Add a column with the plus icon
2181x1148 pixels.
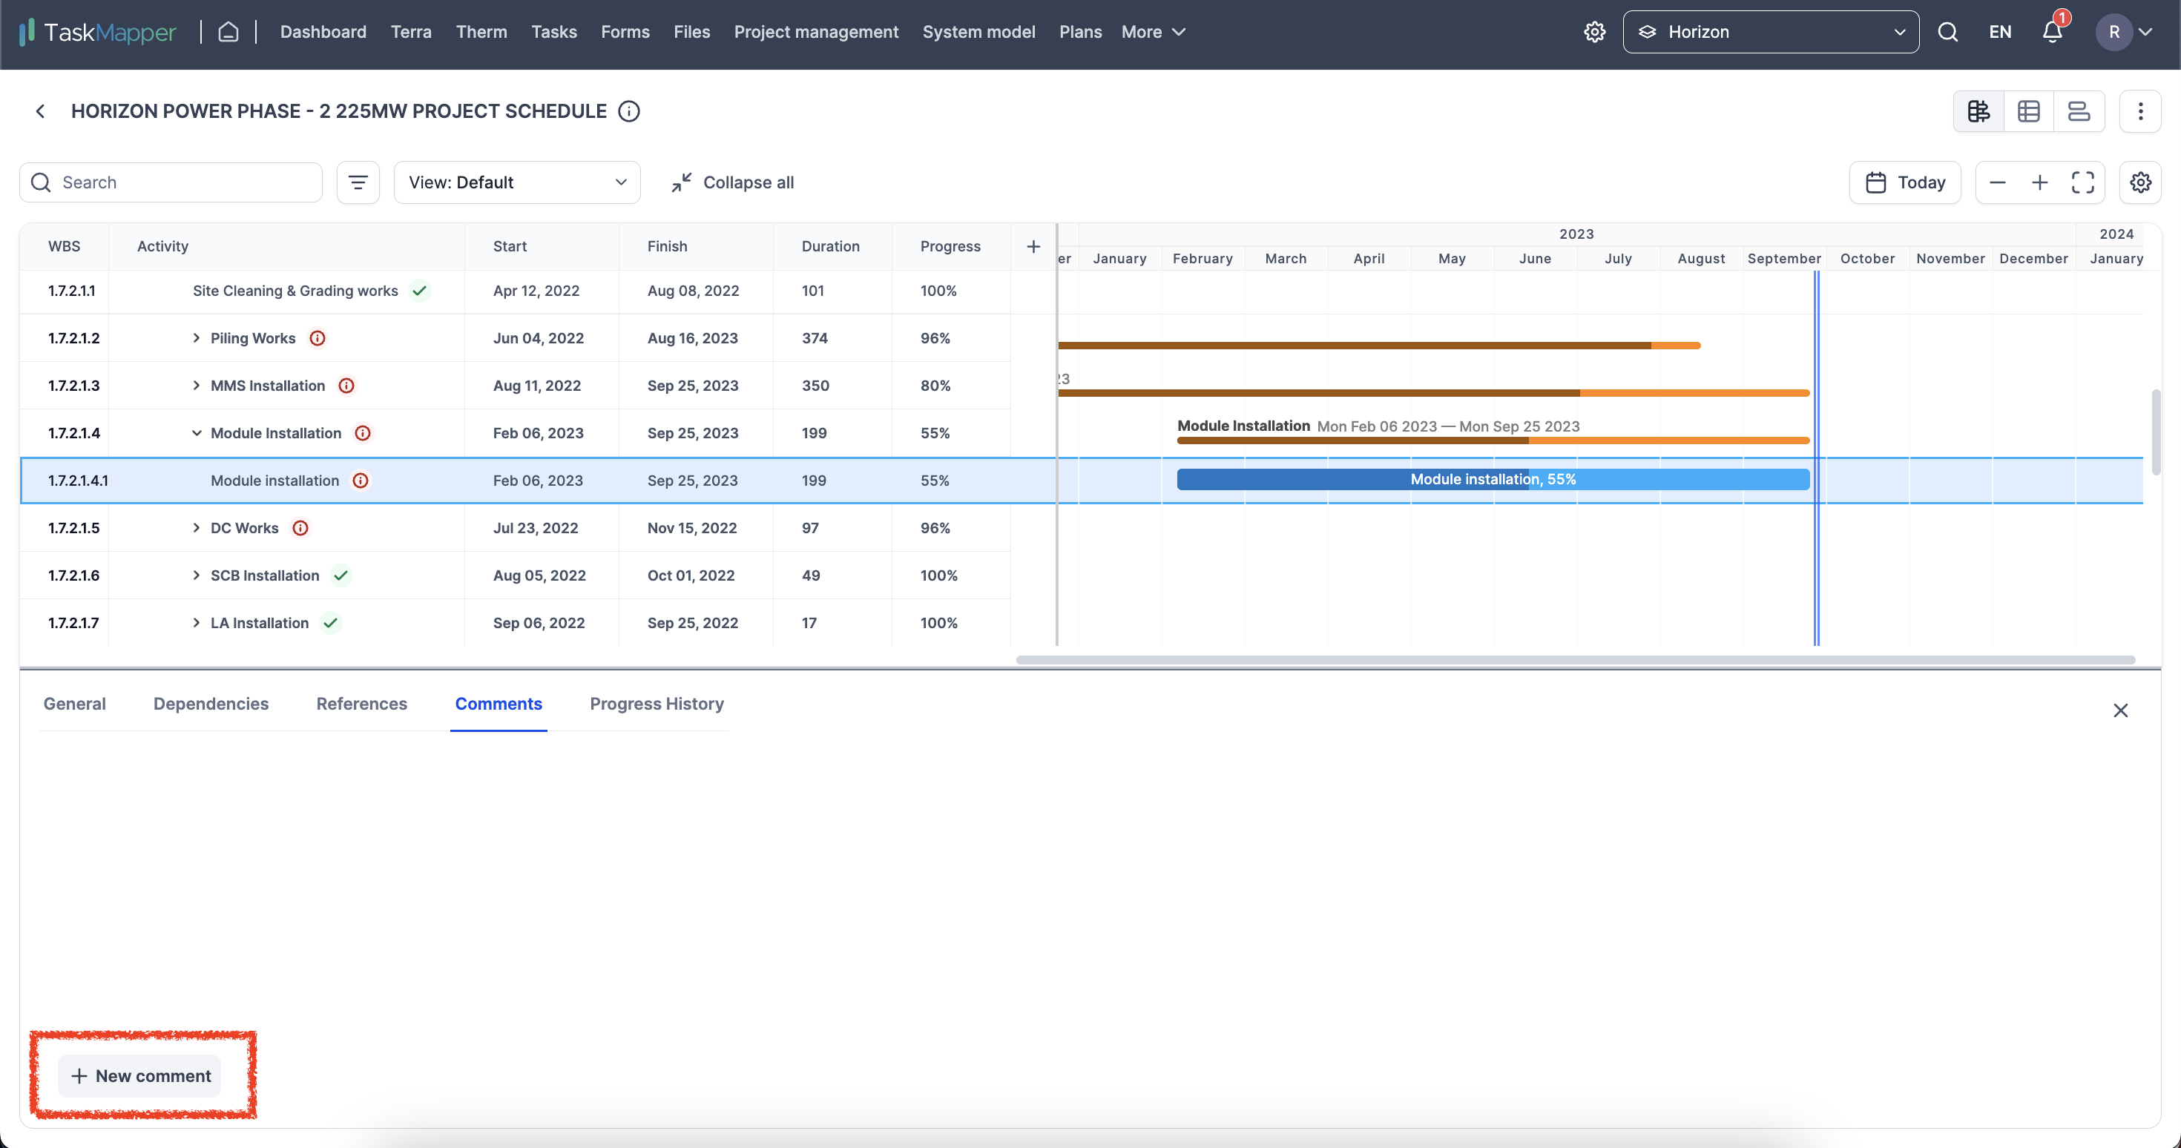pyautogui.click(x=1033, y=246)
